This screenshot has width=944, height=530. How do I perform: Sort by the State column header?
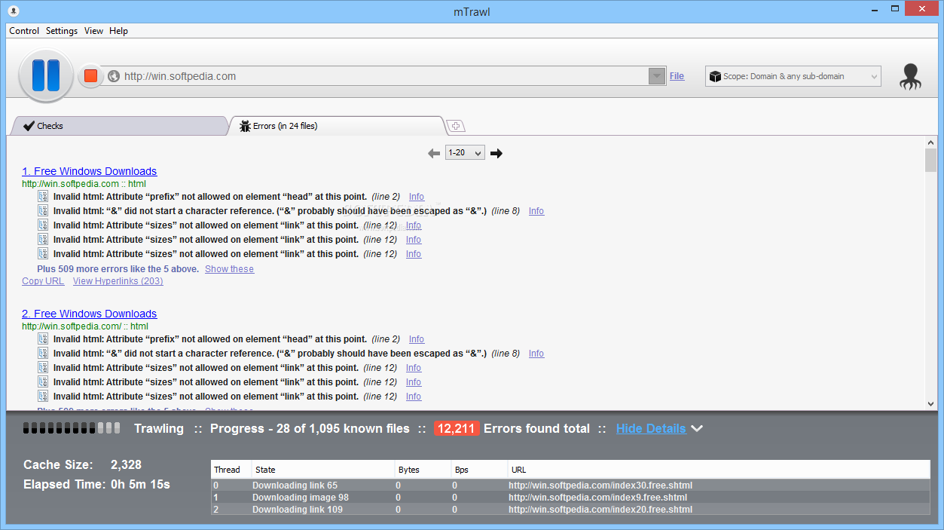[323, 470]
